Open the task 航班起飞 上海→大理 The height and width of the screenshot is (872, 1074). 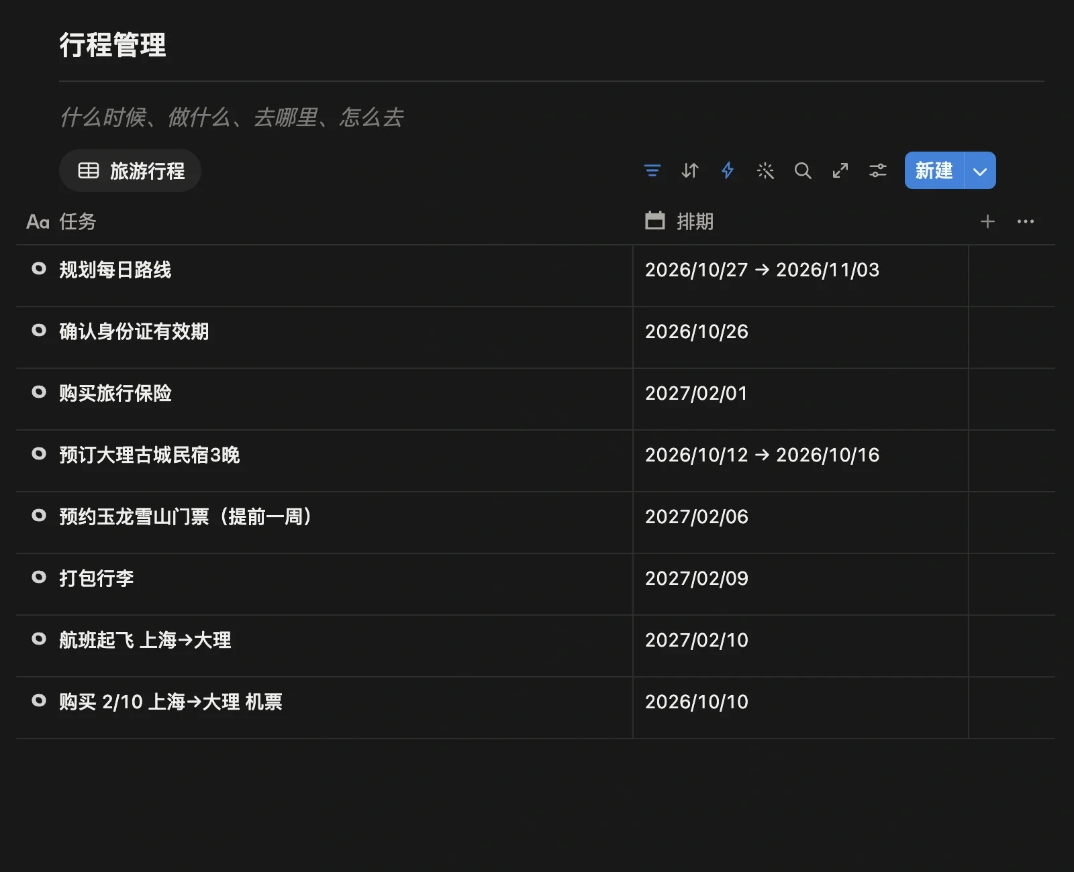coord(145,640)
